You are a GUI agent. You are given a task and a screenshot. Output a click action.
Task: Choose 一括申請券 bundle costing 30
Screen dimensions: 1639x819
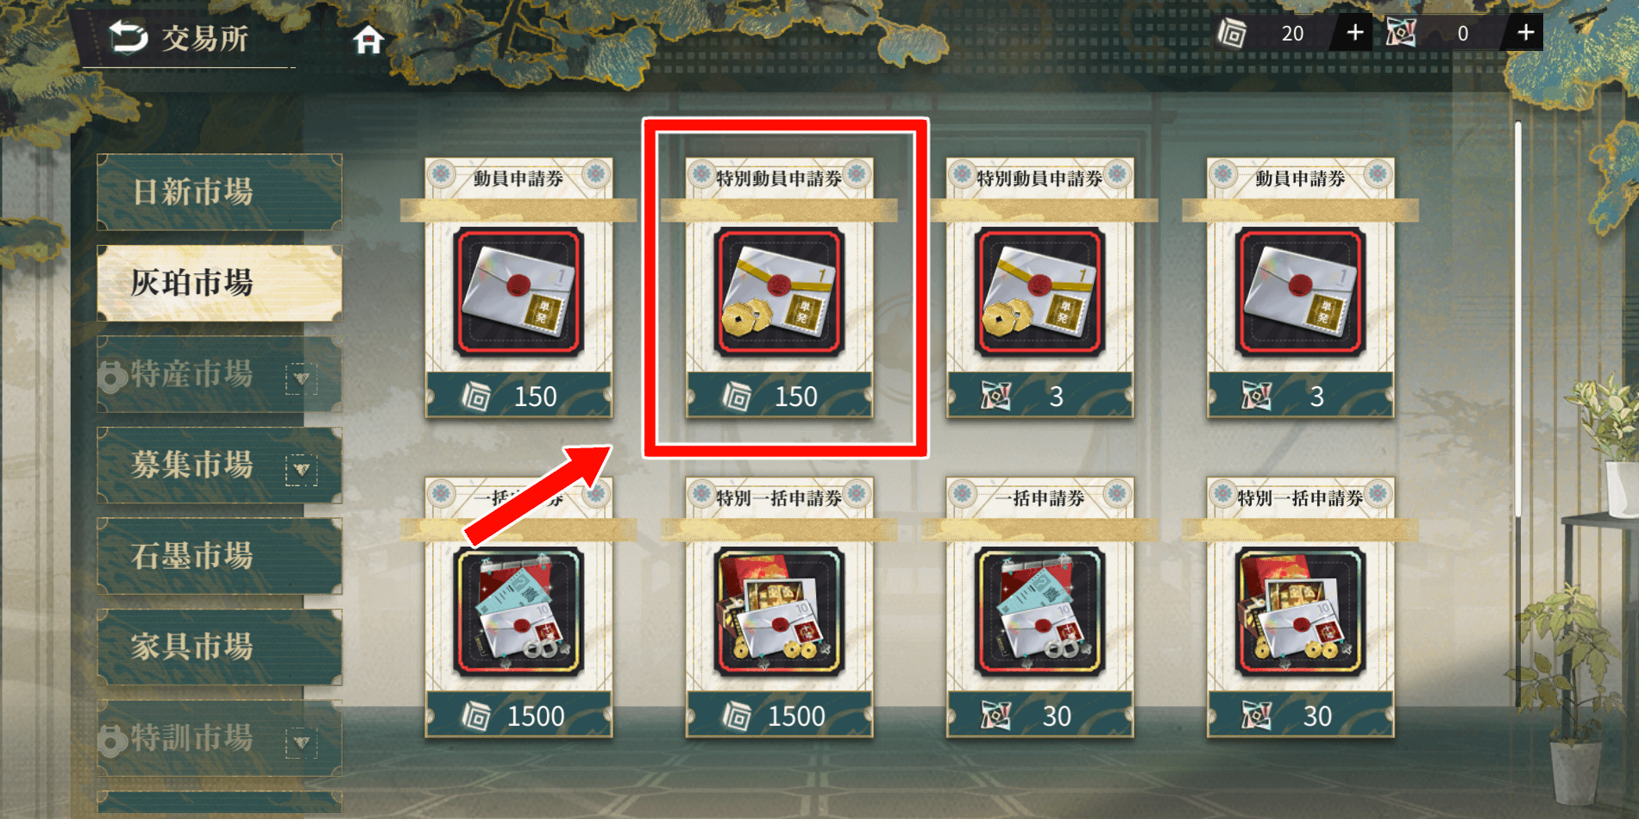point(1039,608)
